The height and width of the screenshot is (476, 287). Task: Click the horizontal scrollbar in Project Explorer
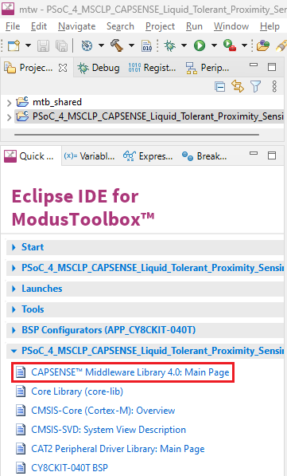(137, 134)
